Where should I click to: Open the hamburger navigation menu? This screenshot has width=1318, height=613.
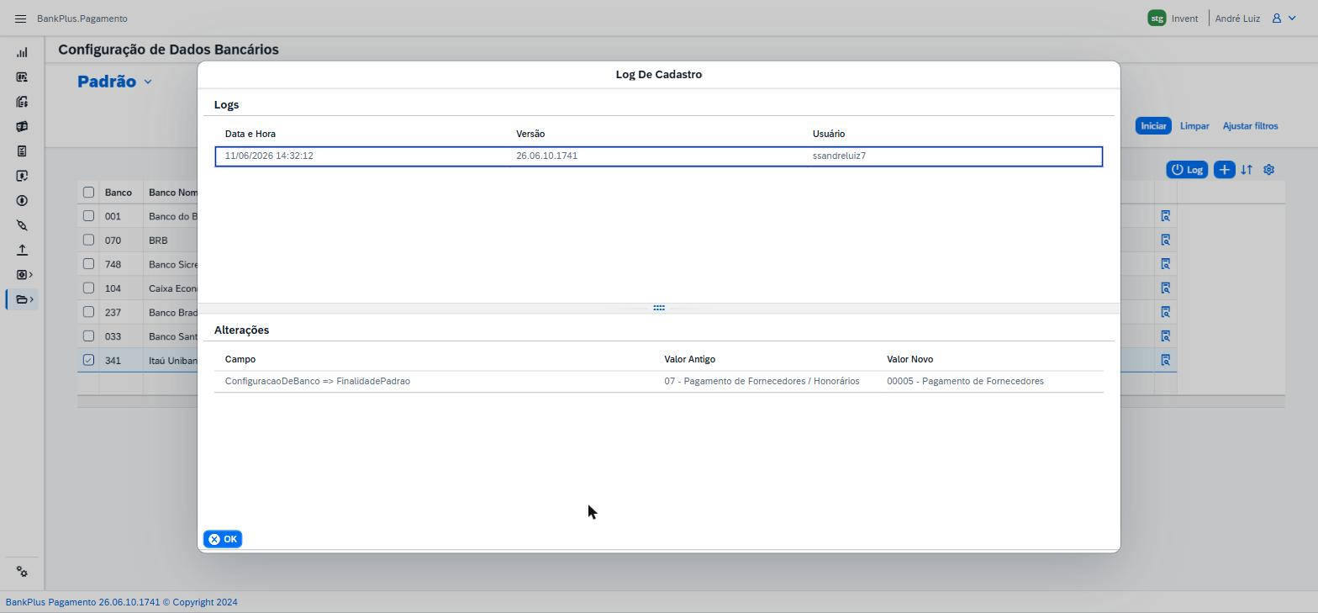[21, 18]
